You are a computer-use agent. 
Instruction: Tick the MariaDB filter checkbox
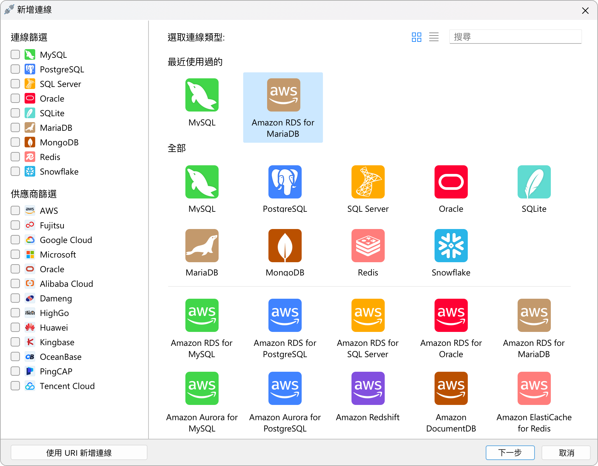[x=15, y=127]
